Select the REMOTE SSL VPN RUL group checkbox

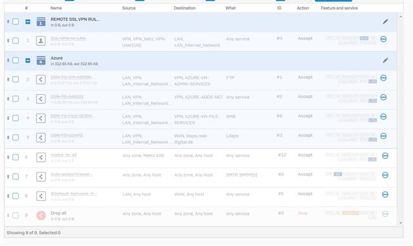15,21
